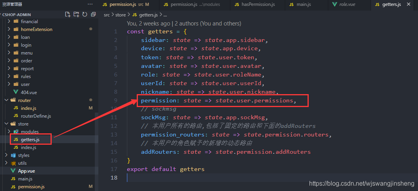Expand the report folder chevron
The image size is (418, 191).
click(x=9, y=69)
